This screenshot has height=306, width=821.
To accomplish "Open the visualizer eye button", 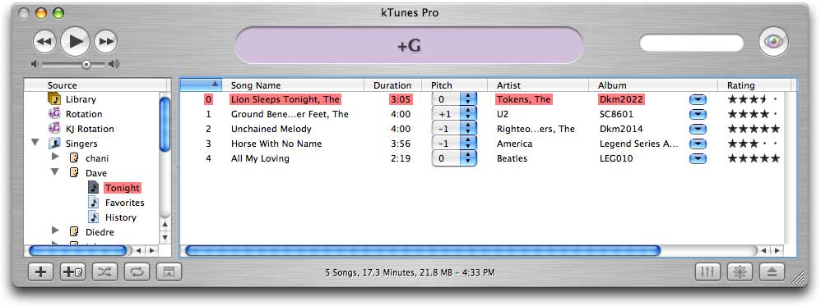I will (x=773, y=42).
